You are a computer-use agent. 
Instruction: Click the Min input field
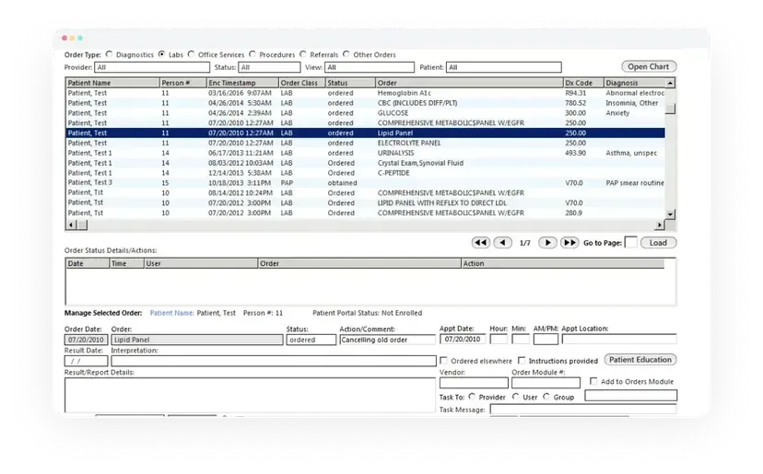(521, 340)
